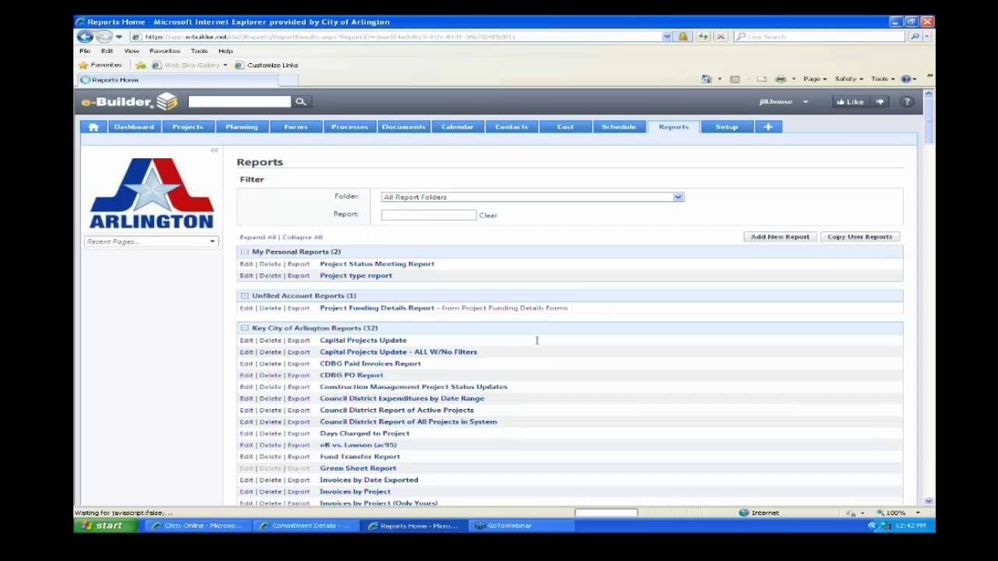Screen dimensions: 998x561
Task: Open the new blank browser tab button
Action: coord(288,80)
